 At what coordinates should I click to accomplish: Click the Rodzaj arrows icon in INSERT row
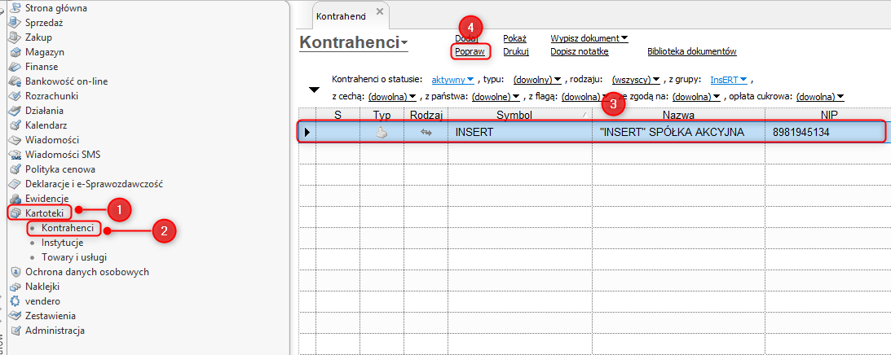426,133
